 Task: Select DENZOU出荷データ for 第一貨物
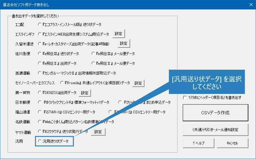tap(40, 92)
